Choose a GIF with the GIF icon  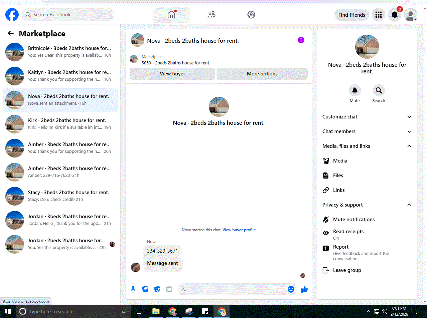point(169,289)
